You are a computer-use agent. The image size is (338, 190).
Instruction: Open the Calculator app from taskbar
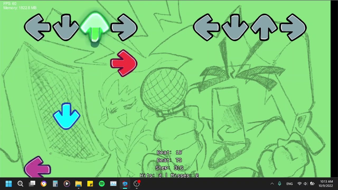pos(55,184)
